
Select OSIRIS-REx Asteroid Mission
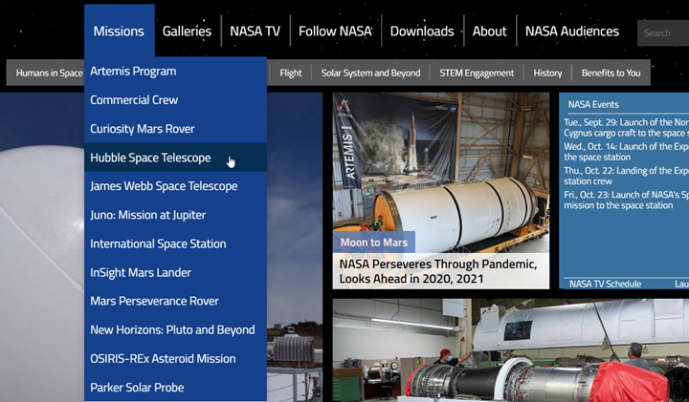pyautogui.click(x=175, y=359)
